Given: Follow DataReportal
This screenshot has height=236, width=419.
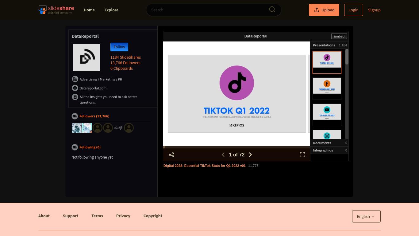Looking at the screenshot, I should (x=119, y=47).
